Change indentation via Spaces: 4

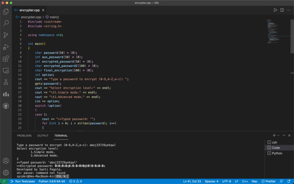tap(212, 181)
